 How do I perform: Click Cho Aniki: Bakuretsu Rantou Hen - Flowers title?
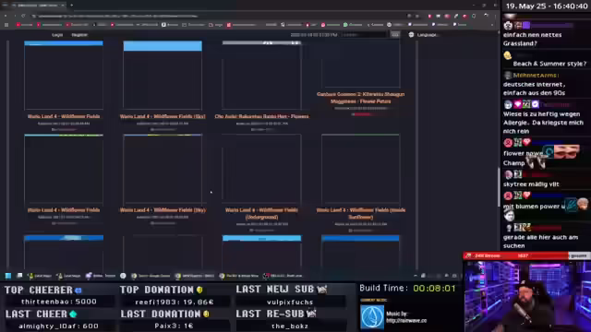(261, 116)
